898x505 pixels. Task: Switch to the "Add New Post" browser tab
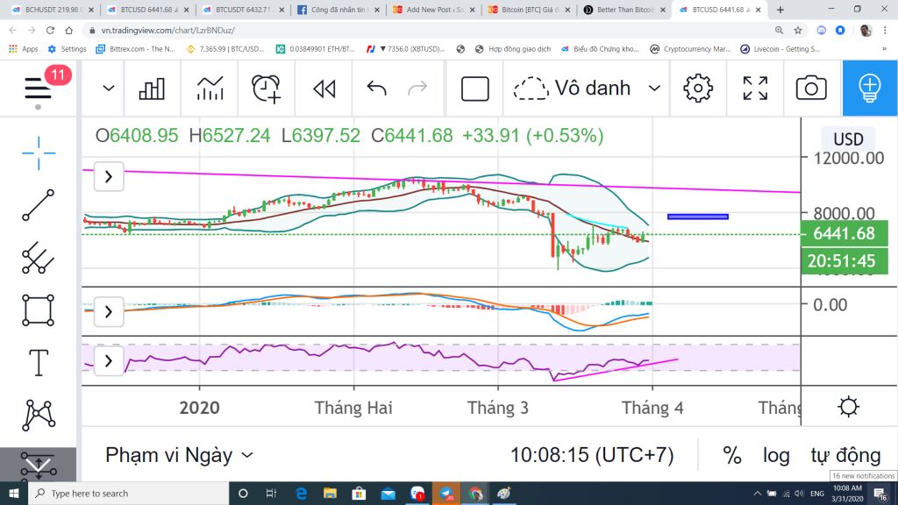pyautogui.click(x=433, y=10)
